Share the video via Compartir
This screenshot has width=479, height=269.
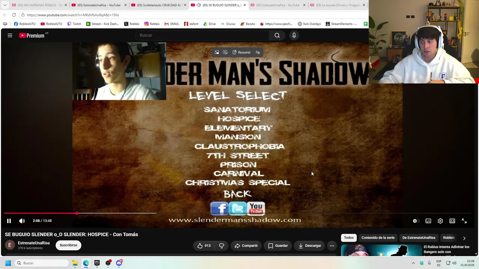246,245
